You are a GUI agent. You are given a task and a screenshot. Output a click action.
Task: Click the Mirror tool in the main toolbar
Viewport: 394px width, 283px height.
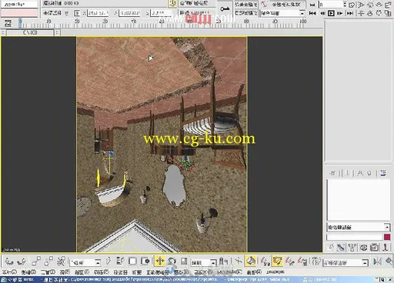[377, 261]
